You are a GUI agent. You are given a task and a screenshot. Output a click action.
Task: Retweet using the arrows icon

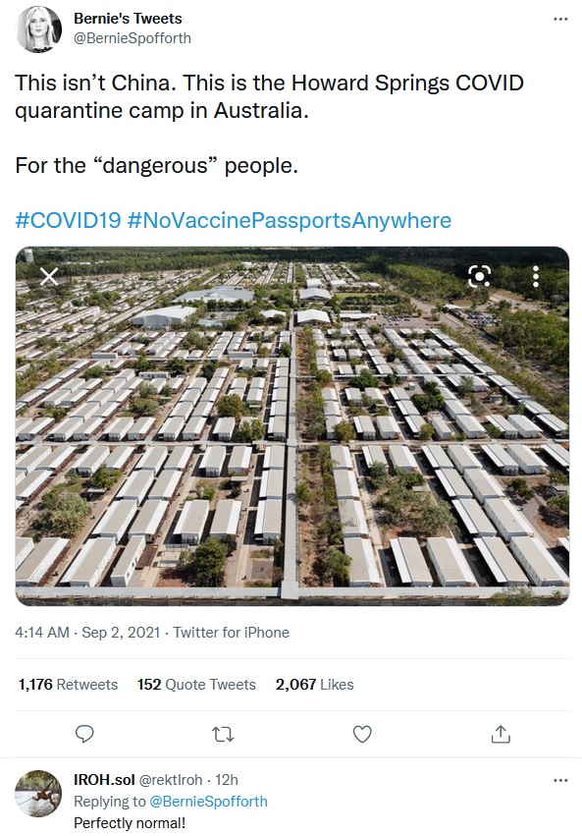223,735
